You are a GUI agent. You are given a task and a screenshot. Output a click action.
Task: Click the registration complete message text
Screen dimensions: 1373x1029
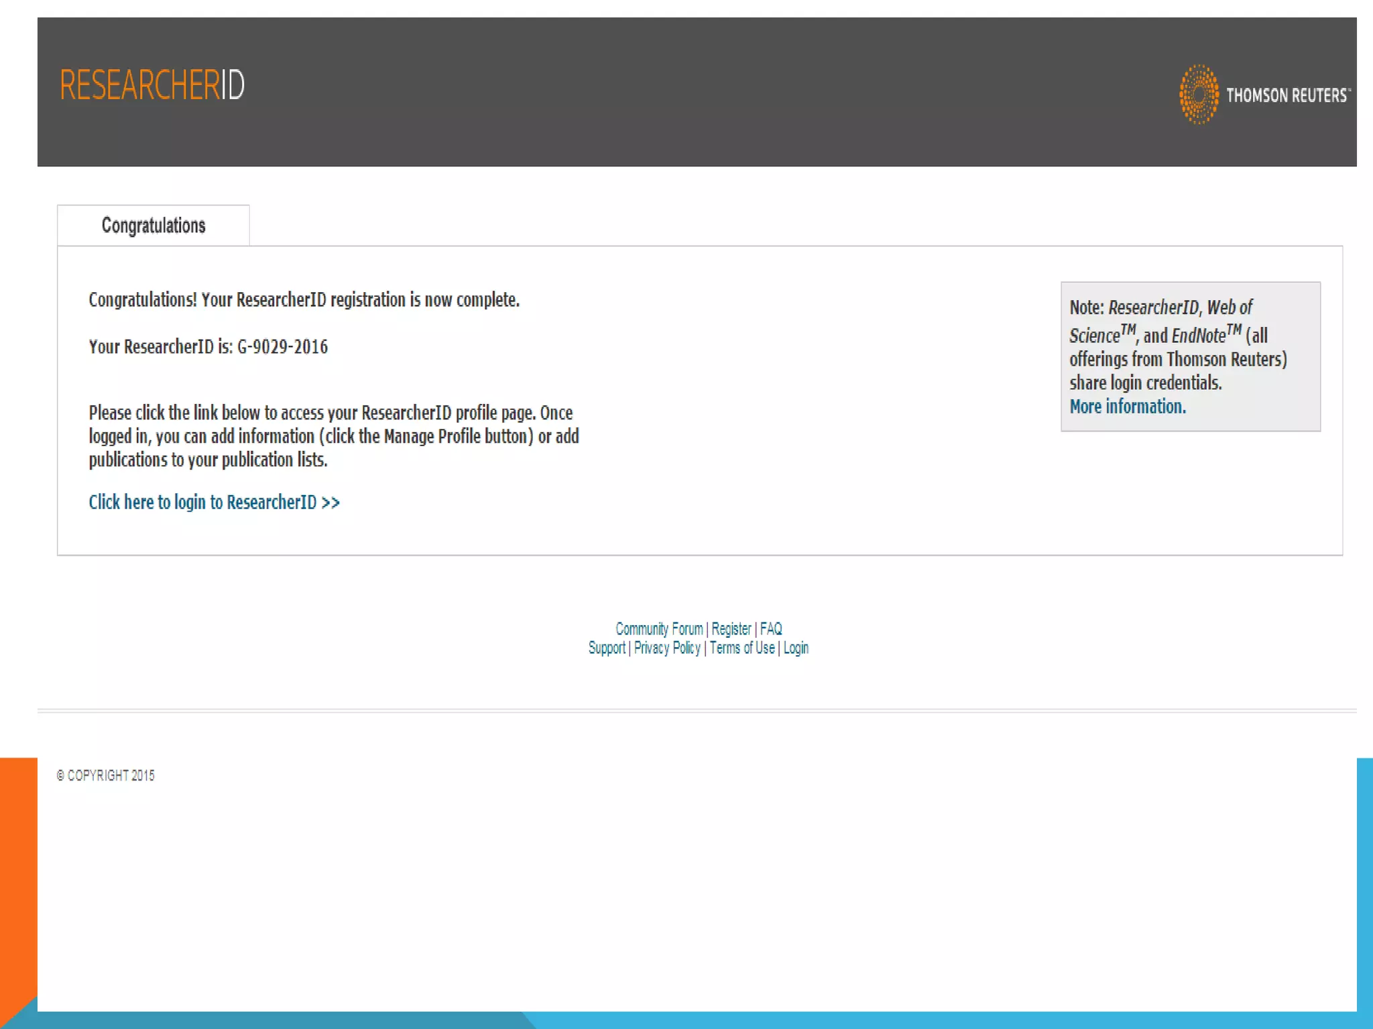click(x=304, y=300)
